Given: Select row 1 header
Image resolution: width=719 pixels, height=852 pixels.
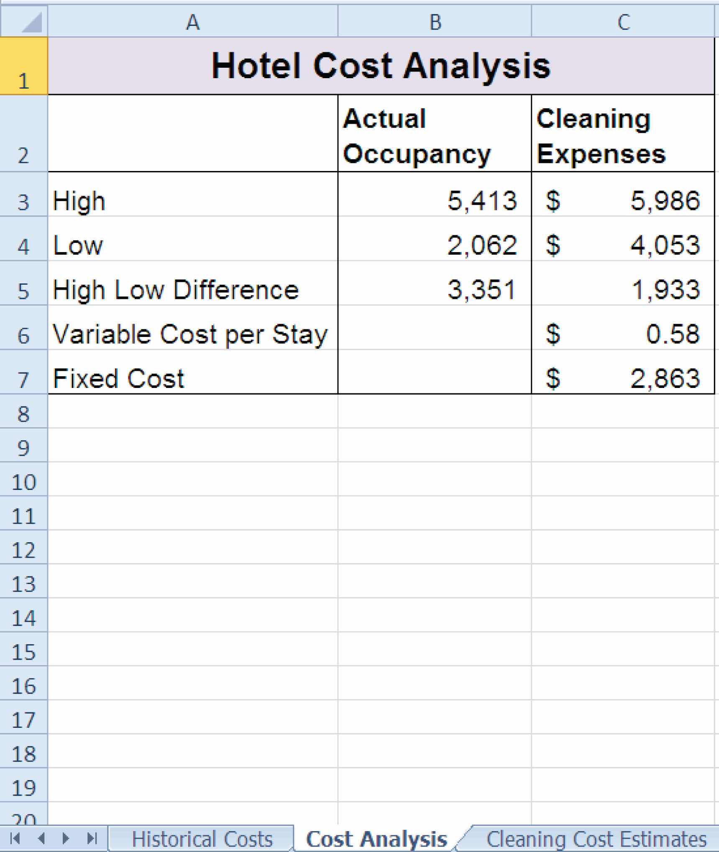Looking at the screenshot, I should pos(23,66).
